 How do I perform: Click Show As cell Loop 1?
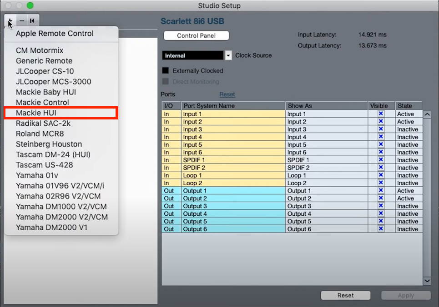[x=326, y=175]
